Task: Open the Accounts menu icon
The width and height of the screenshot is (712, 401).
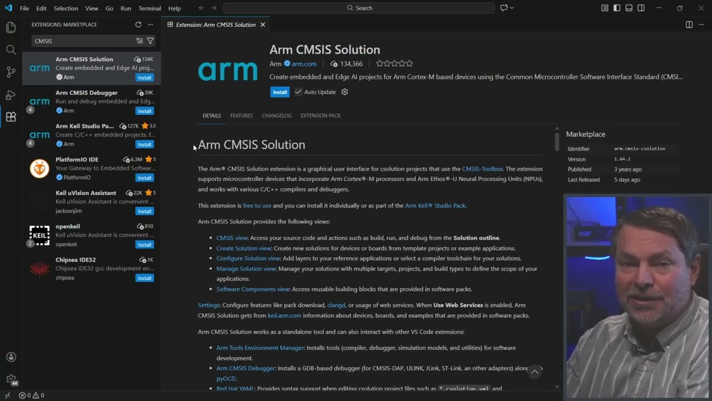Action: (11, 357)
